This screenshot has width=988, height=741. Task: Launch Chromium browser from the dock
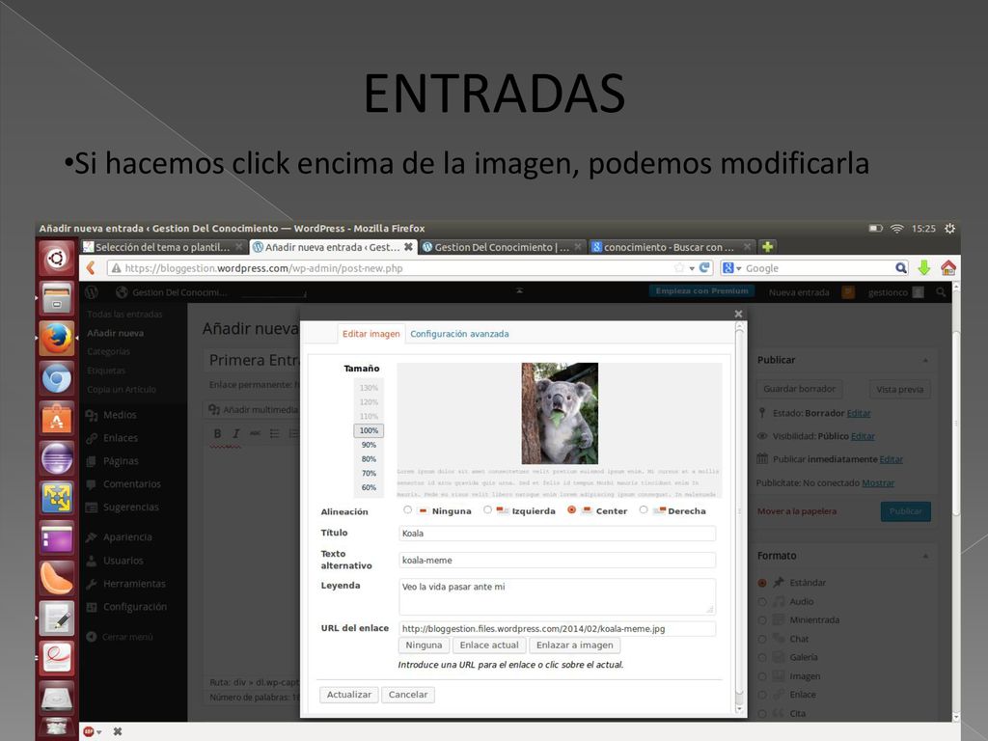click(57, 378)
